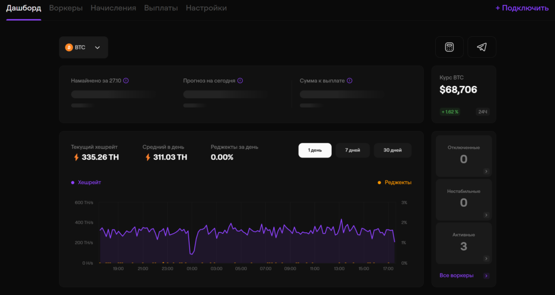This screenshot has width=555, height=295.
Task: Expand the Отключенные workers card arrow
Action: [x=486, y=171]
